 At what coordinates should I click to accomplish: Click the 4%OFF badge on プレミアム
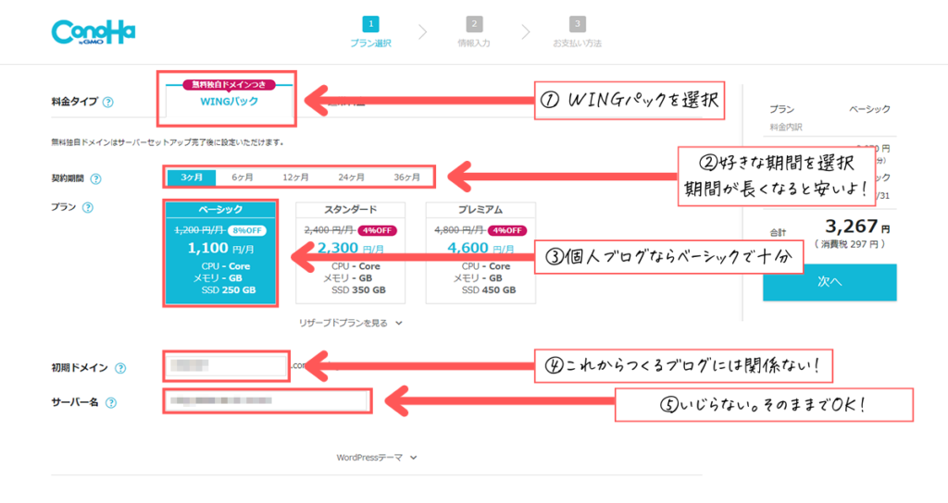tap(507, 230)
